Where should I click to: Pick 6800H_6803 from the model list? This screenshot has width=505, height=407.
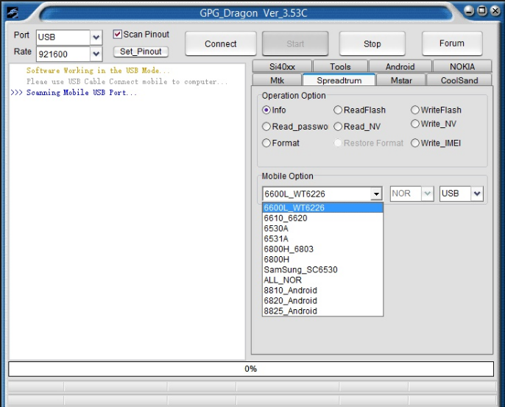point(322,249)
